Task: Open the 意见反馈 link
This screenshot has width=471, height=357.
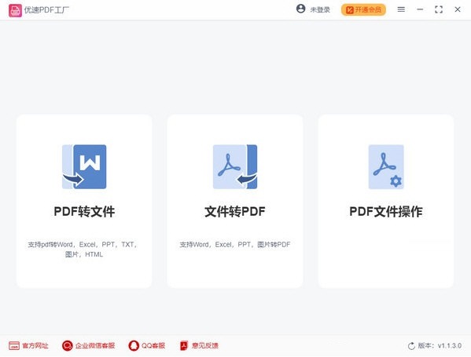Action: tap(205, 345)
